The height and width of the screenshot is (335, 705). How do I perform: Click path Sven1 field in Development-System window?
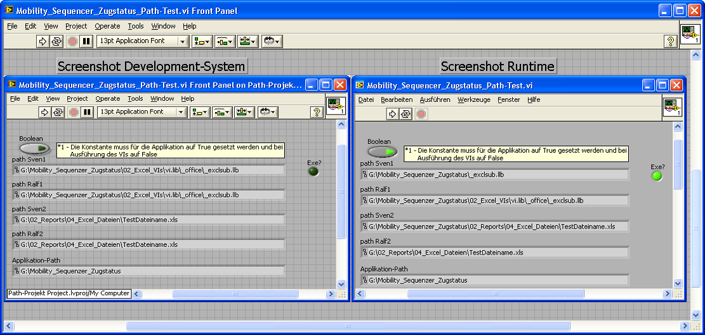149,170
